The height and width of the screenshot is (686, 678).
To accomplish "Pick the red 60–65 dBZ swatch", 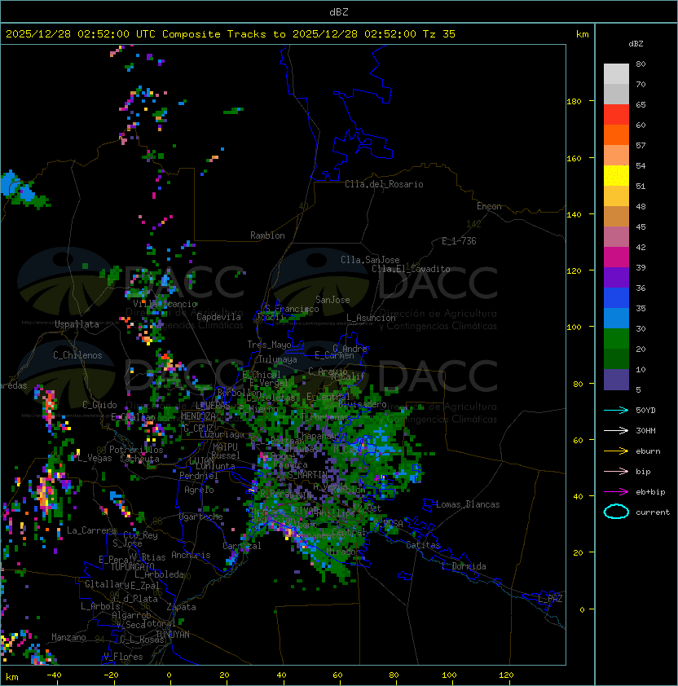I will click(616, 115).
